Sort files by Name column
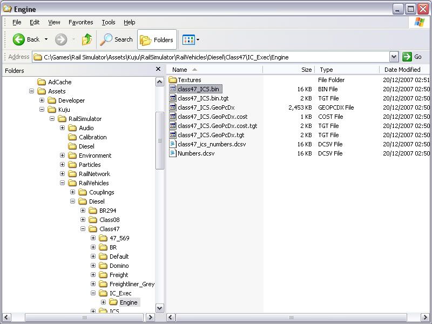Image resolution: width=432 pixels, height=324 pixels. 214,70
